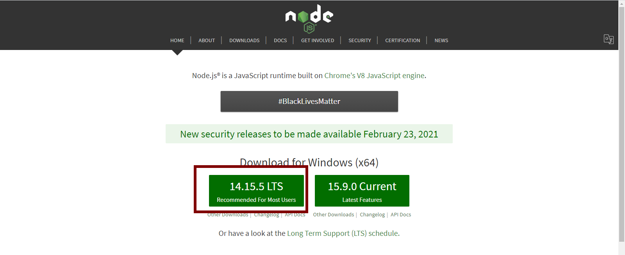
Task: Go to the HOME menu item
Action: click(177, 40)
